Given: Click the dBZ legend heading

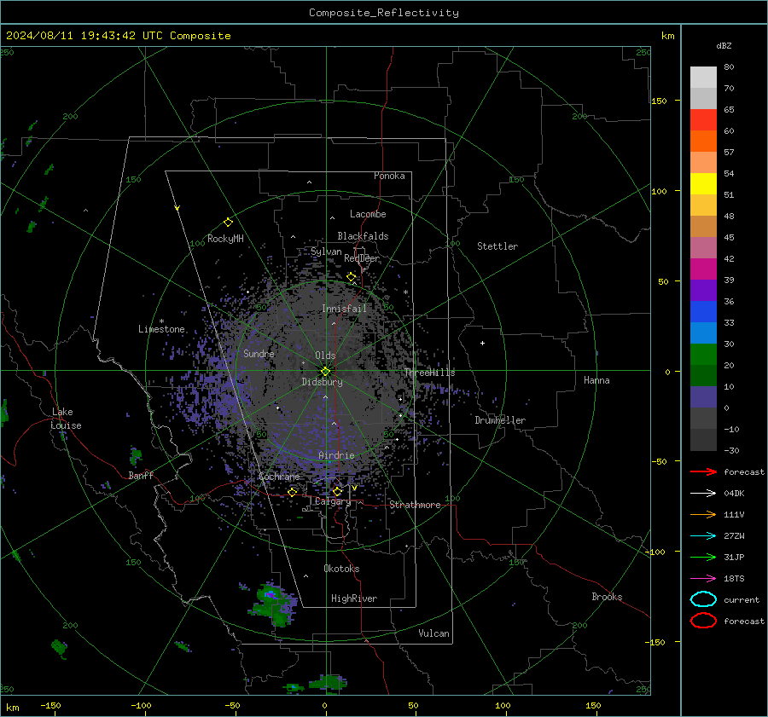Looking at the screenshot, I should tap(724, 45).
